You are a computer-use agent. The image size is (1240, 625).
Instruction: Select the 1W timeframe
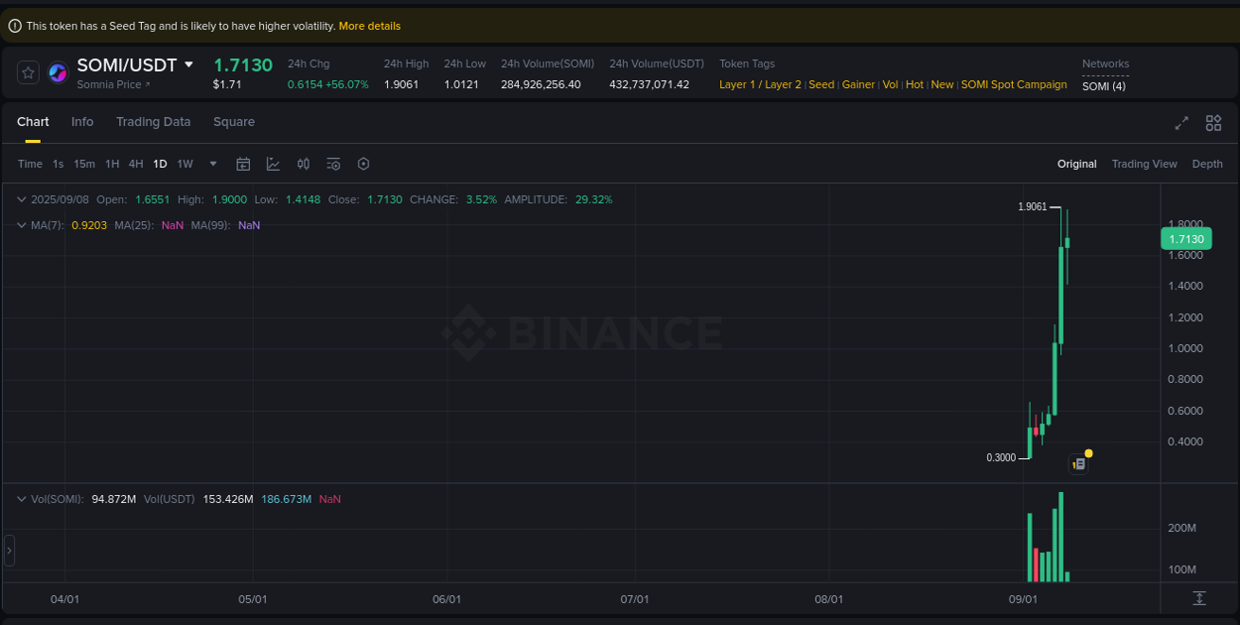[x=185, y=164]
